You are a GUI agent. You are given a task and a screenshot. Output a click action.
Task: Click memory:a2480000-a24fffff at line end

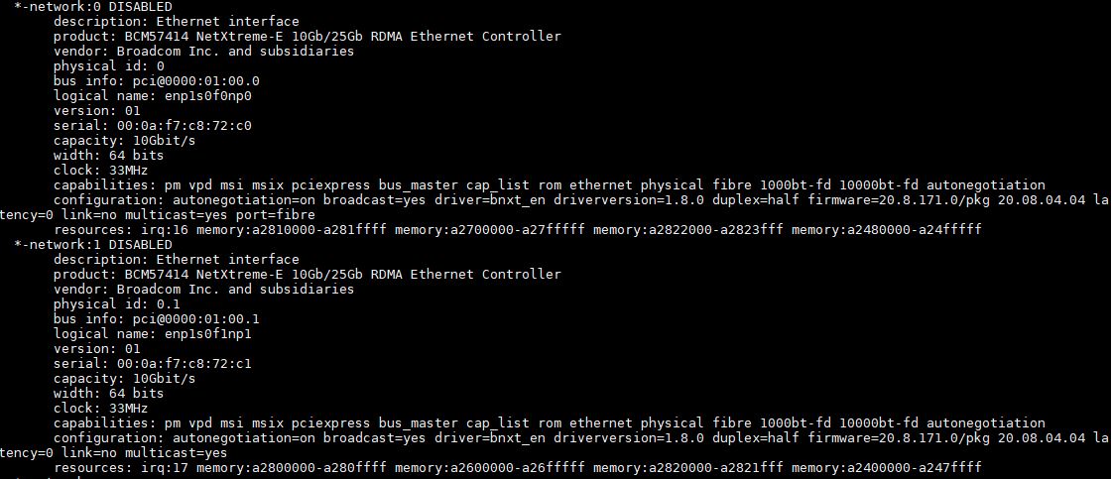(887, 229)
